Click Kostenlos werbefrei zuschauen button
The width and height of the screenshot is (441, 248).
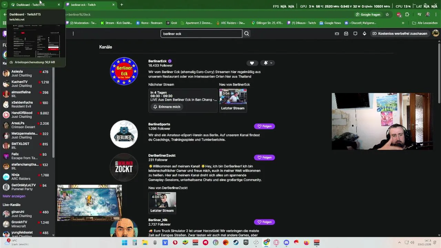[x=400, y=33]
